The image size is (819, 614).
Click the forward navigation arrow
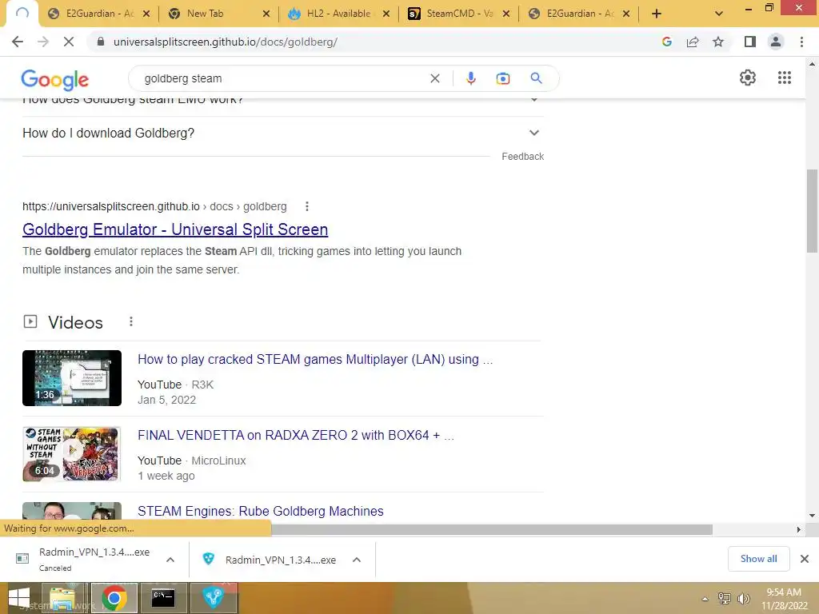click(x=43, y=42)
